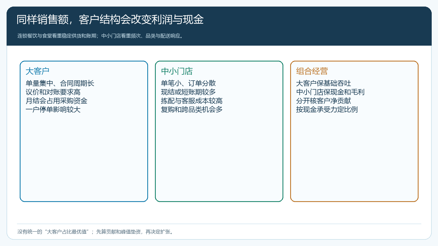
Task: Click the line 复购和跨品类机会多
Action: (192, 110)
